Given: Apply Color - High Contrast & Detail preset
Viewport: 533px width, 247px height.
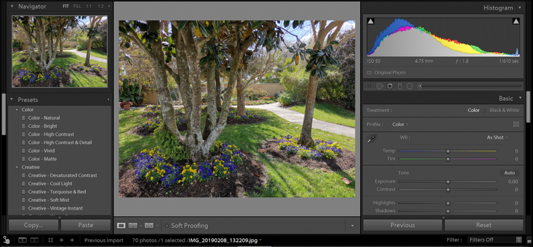Looking at the screenshot, I should 60,143.
